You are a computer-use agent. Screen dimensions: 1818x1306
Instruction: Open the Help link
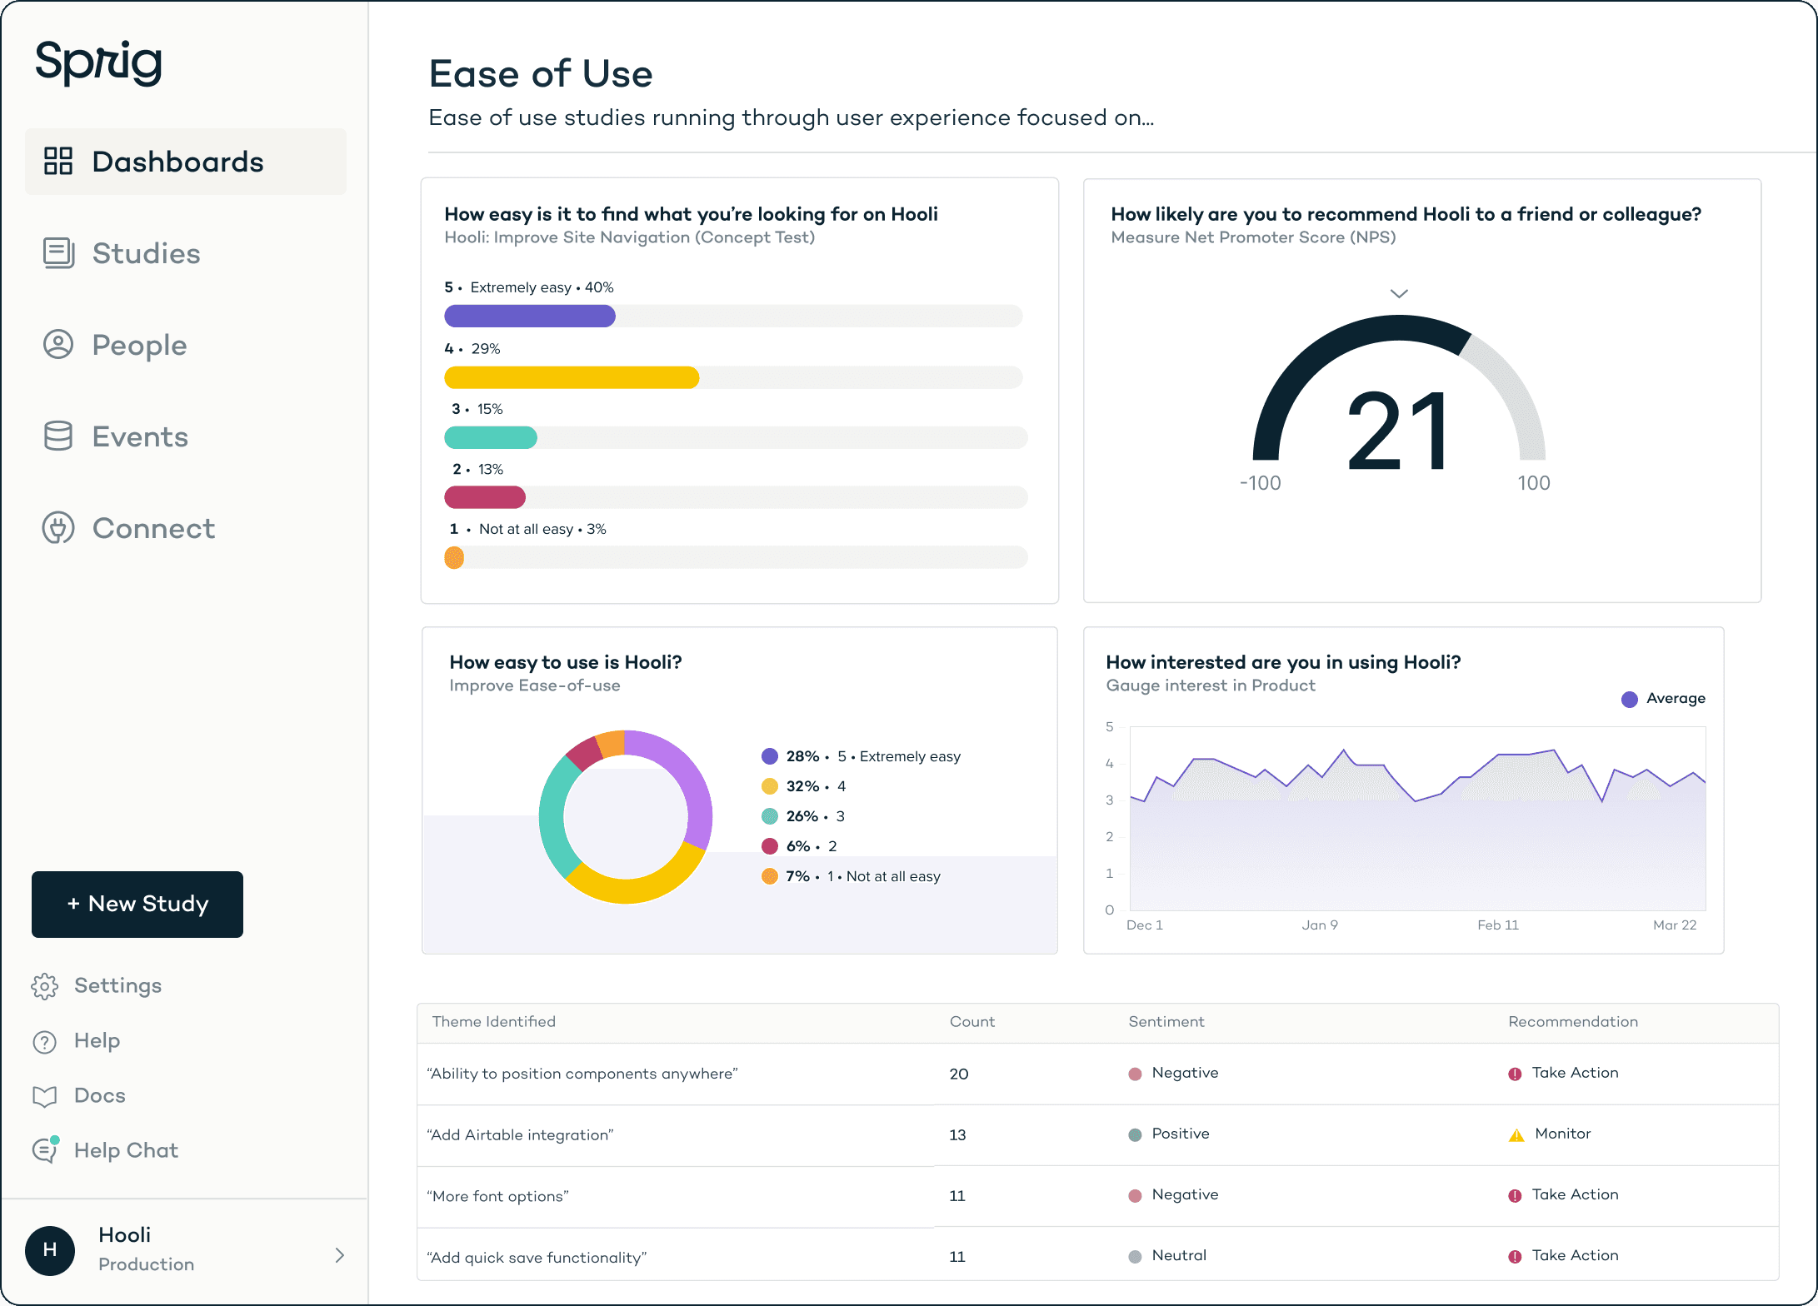coord(97,1040)
